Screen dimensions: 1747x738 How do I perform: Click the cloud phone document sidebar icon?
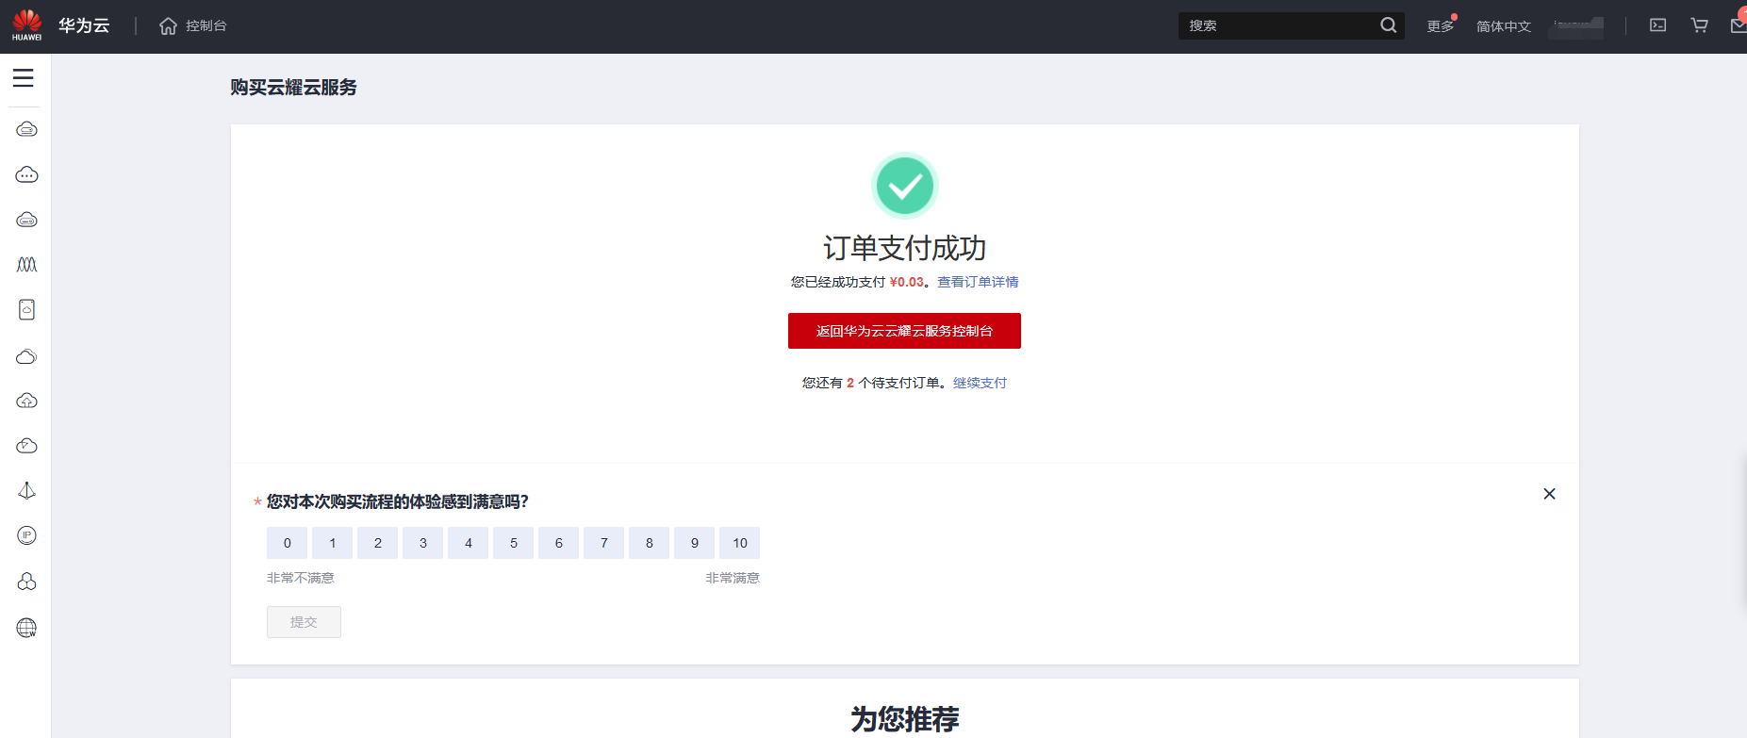pyautogui.click(x=26, y=310)
